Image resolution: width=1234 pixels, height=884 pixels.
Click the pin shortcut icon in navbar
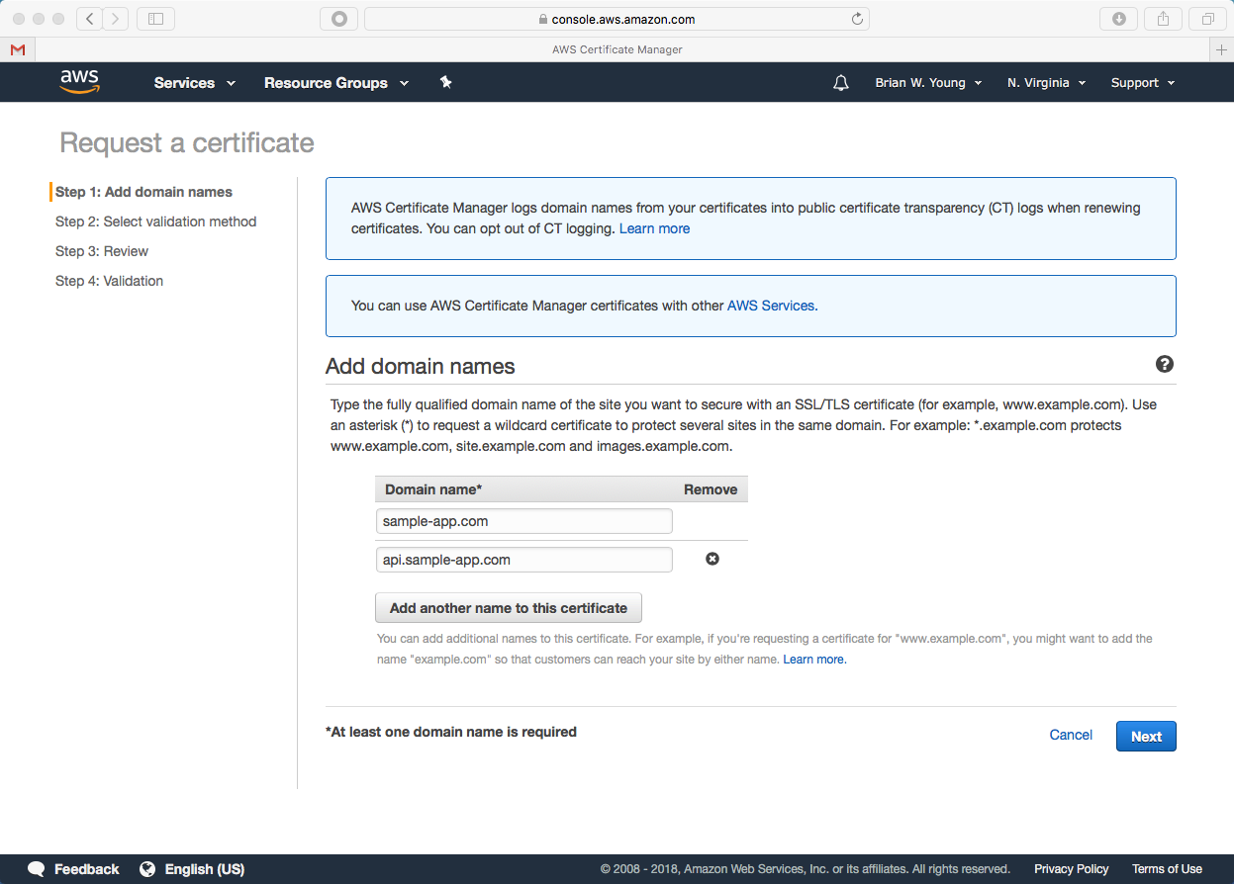pos(445,82)
